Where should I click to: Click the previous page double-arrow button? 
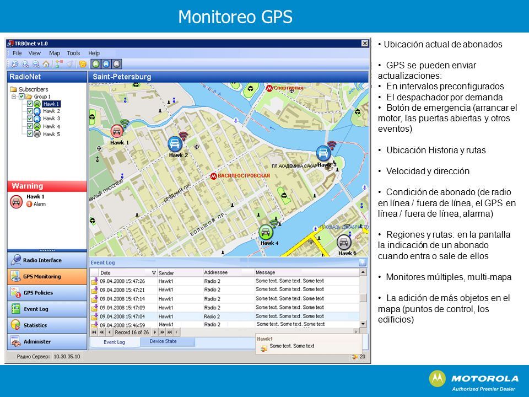tap(101, 332)
